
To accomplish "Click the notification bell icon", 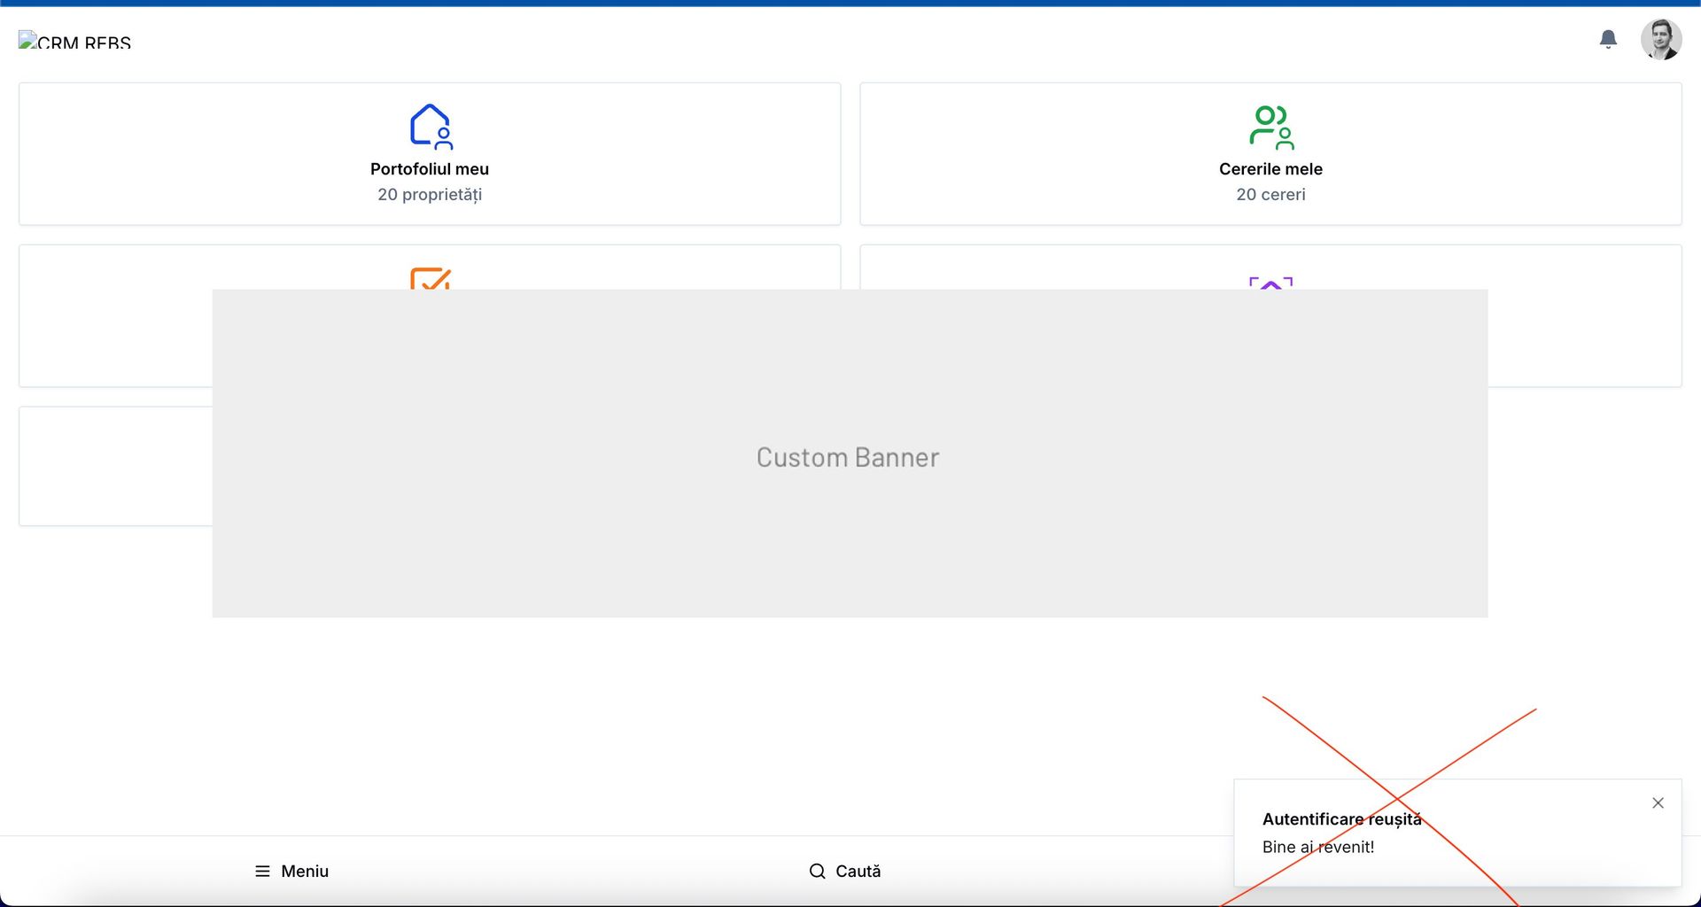I will pyautogui.click(x=1608, y=39).
